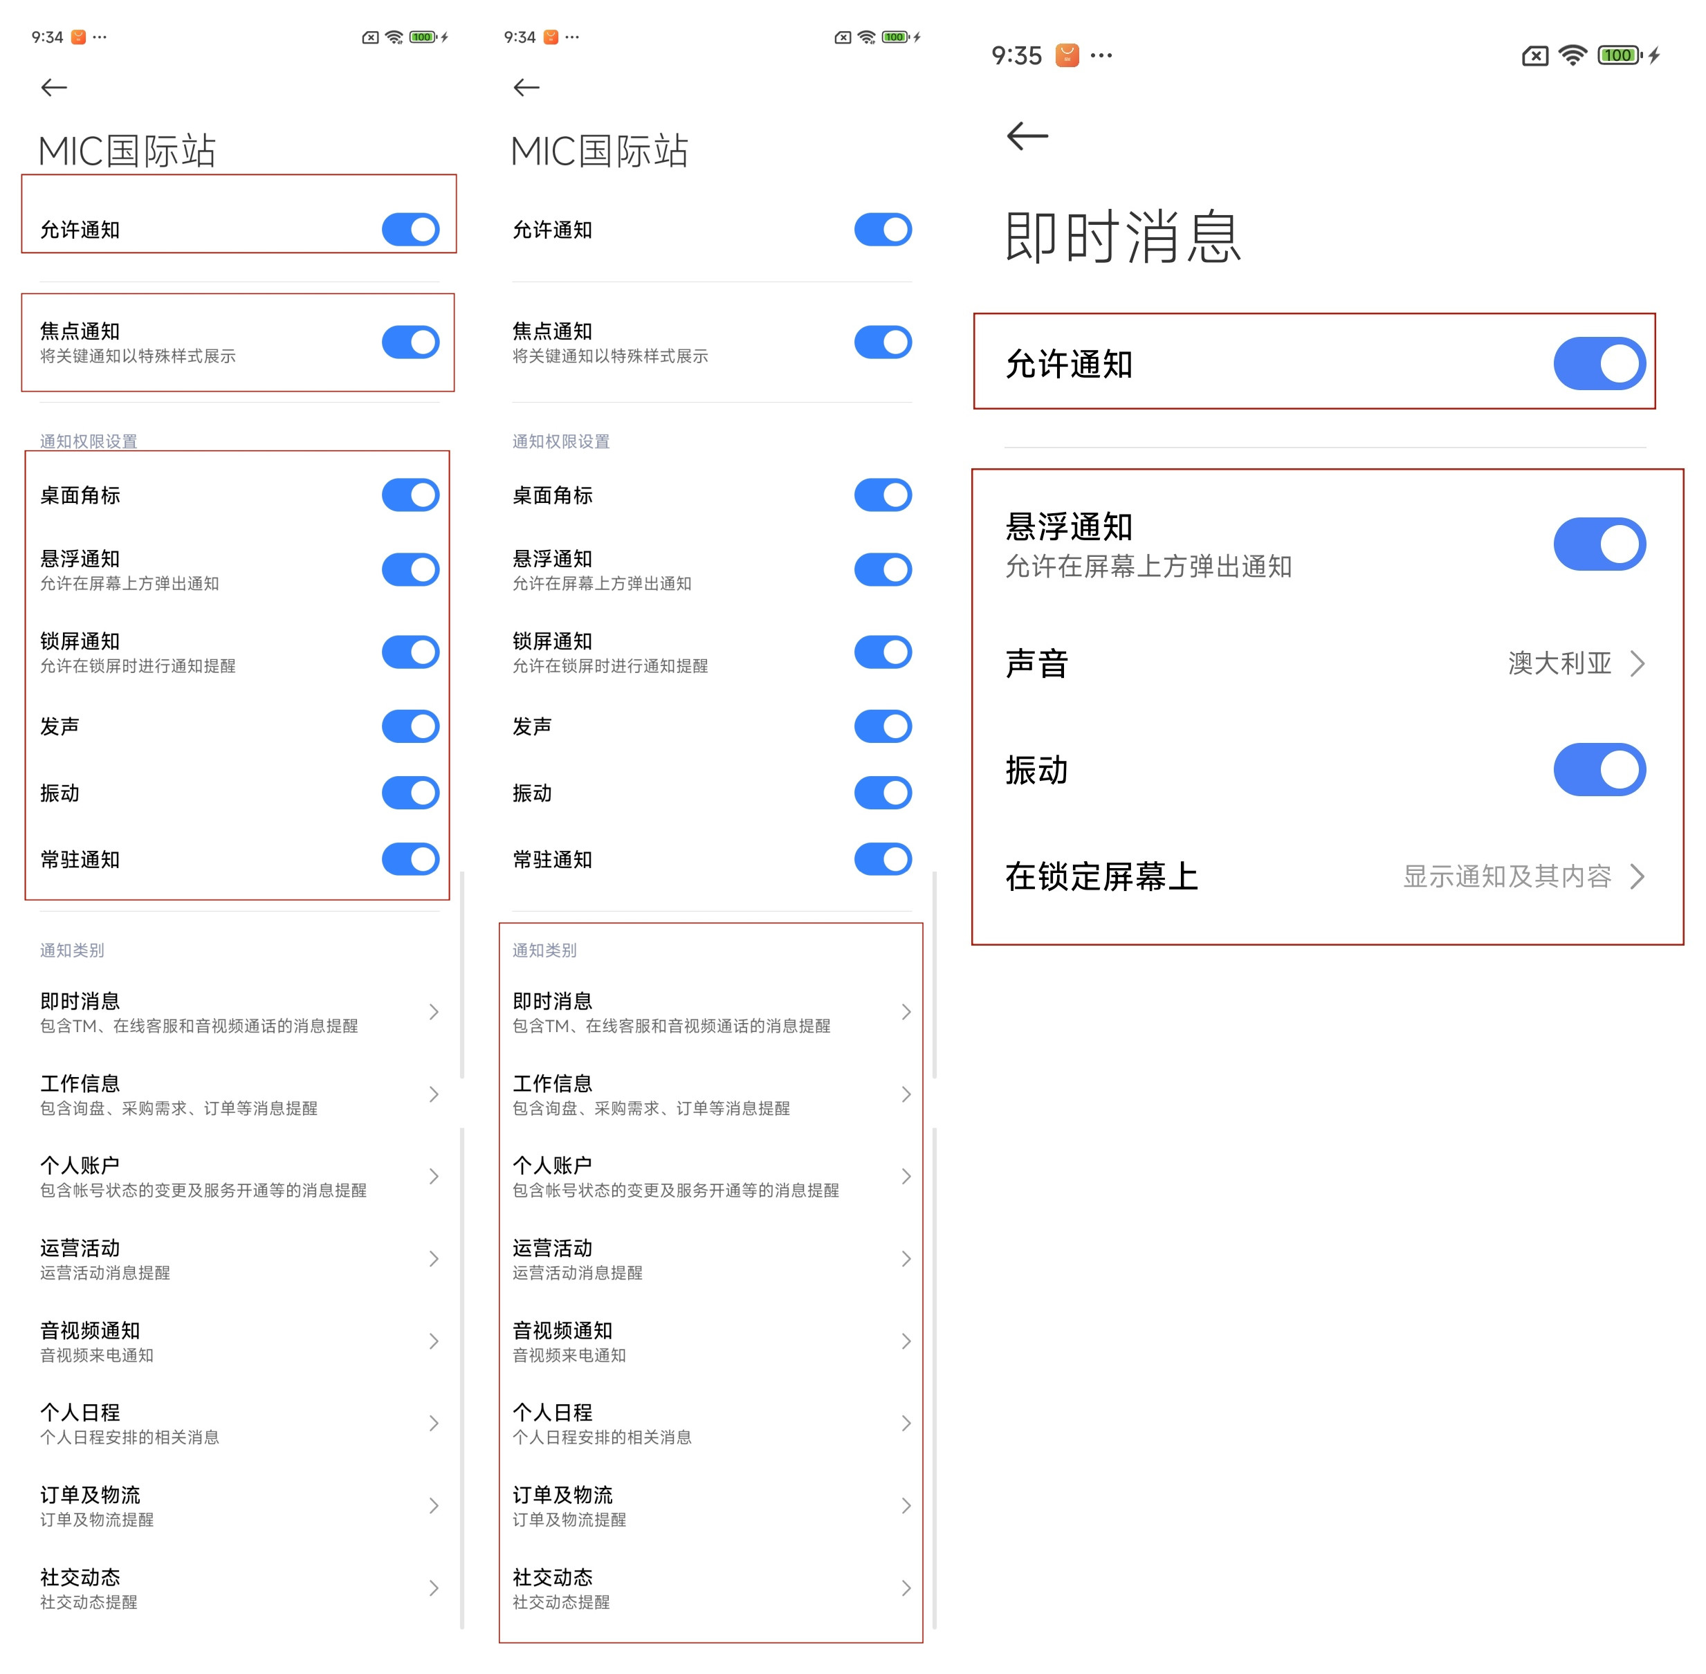Toggle 悬浮通知 on 即时消息 screen

click(1599, 543)
